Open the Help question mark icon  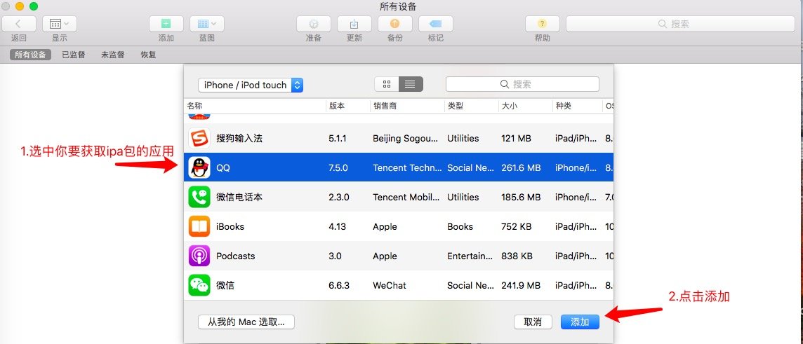(543, 24)
